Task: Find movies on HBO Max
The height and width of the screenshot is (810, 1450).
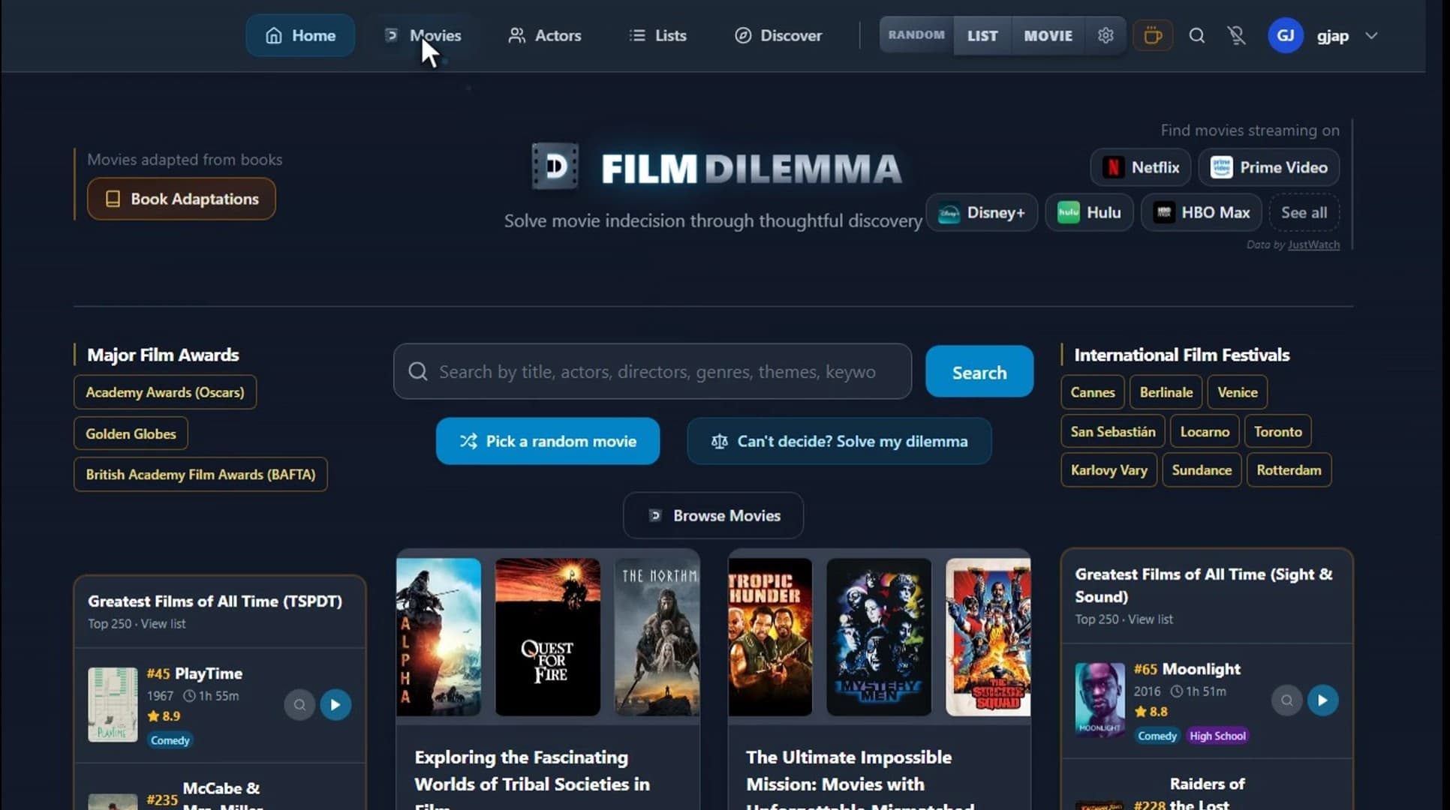Action: 1202,212
